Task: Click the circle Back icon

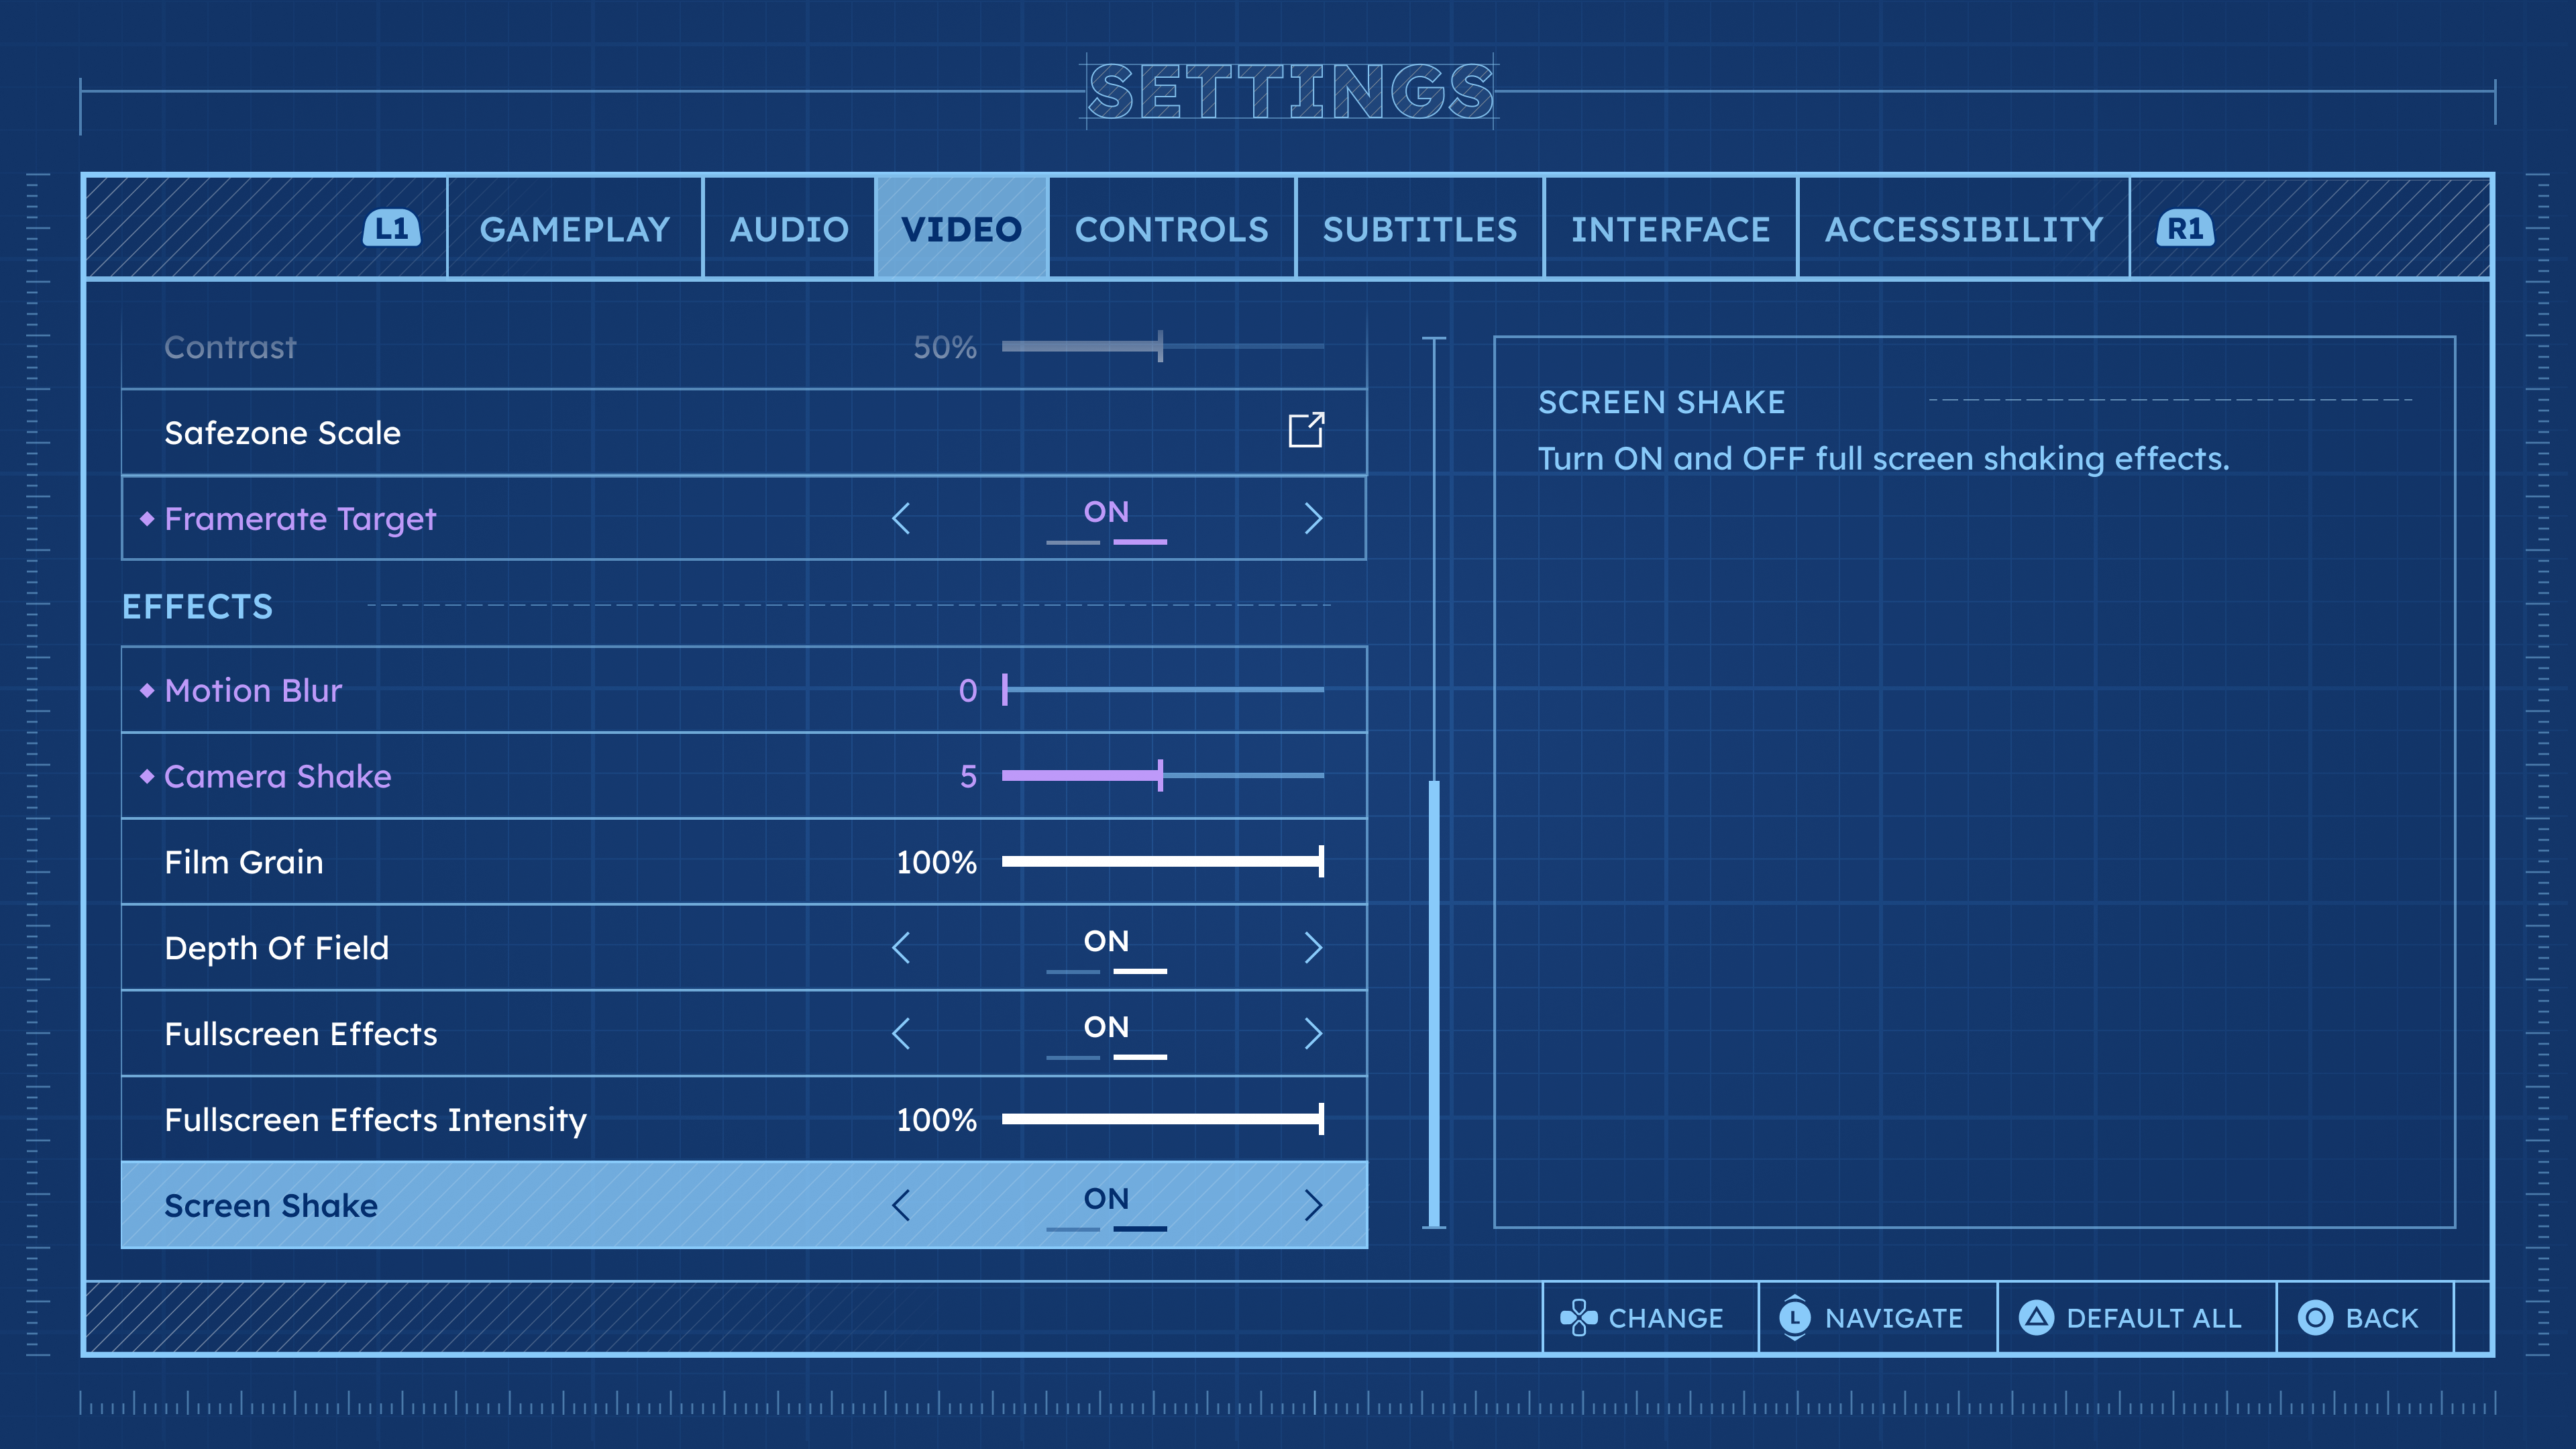Action: pos(2315,1317)
